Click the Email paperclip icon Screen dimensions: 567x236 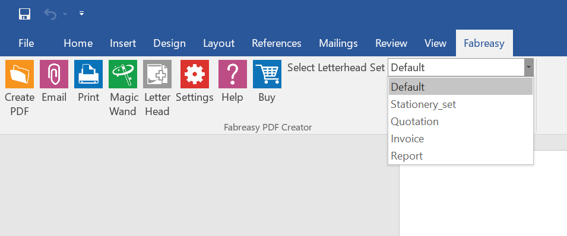[x=54, y=74]
